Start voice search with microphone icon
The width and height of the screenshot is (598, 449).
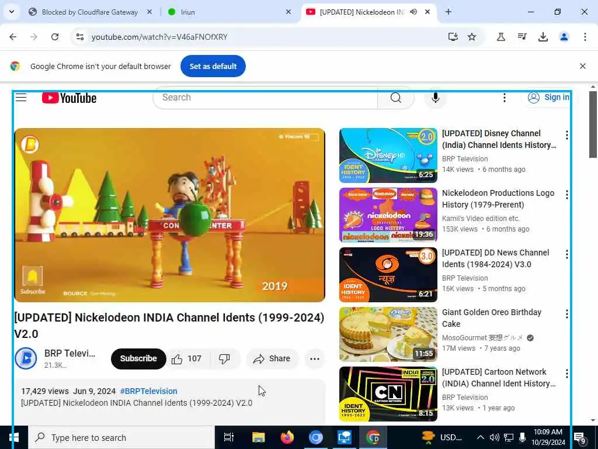click(x=435, y=98)
